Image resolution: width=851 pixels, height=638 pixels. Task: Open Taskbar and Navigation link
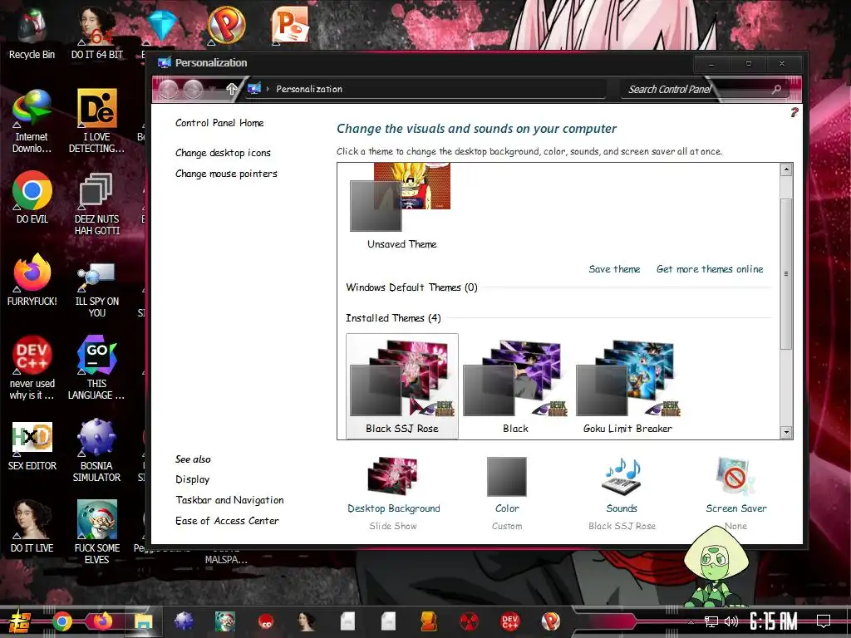tap(229, 500)
